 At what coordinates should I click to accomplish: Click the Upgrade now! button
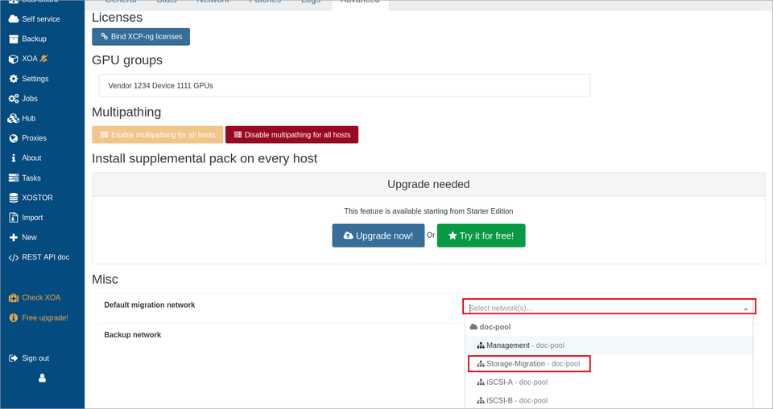378,235
